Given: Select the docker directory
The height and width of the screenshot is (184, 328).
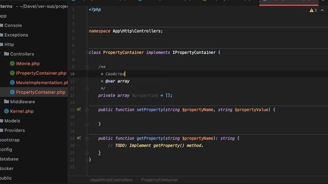Looking at the screenshot, I should click(7, 169).
